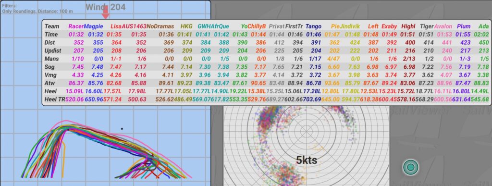Choose the Tango team column header
This screenshot has width=492, height=186.
(x=313, y=26)
